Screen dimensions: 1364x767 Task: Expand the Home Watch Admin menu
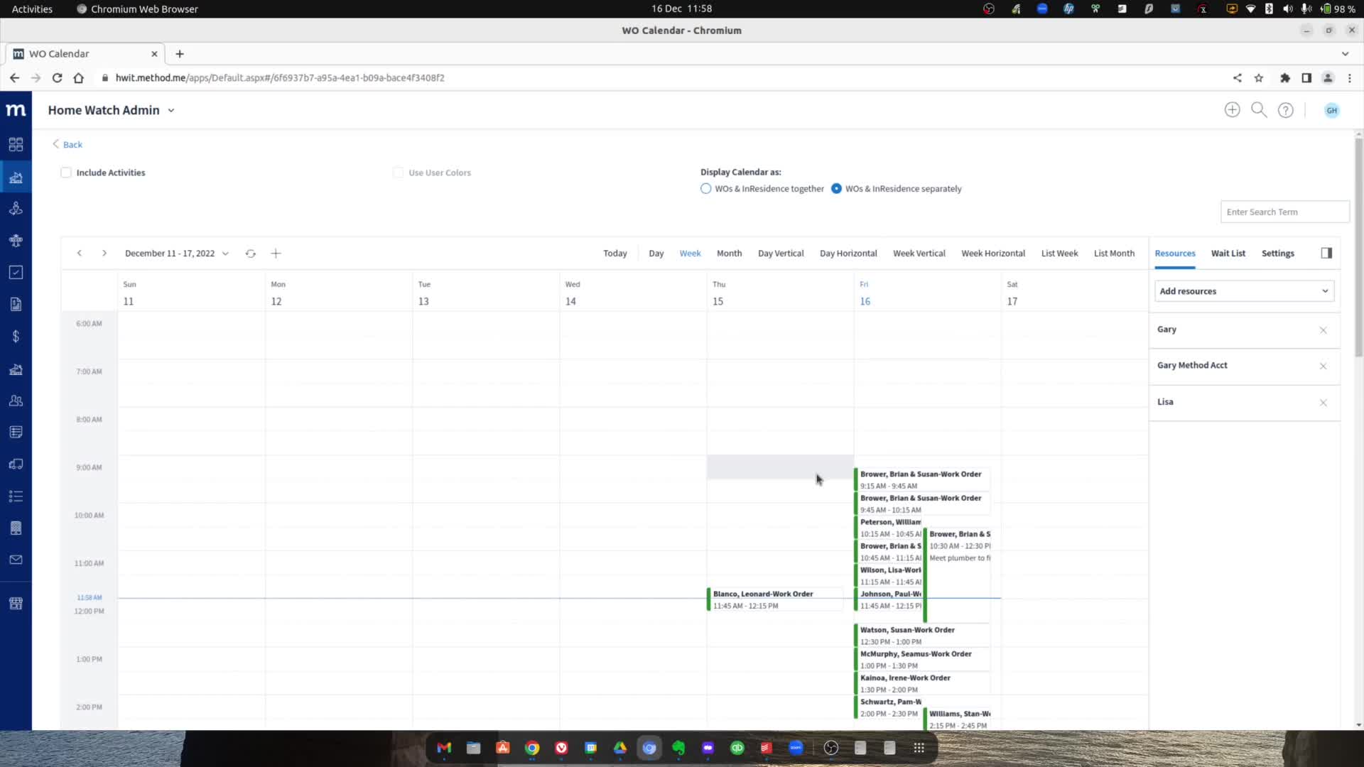[x=170, y=110]
